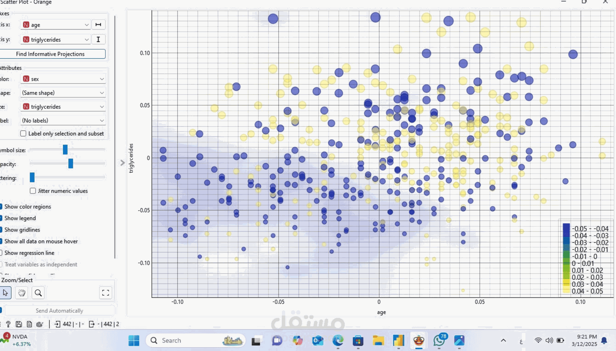
Task: Expand the control panel collapse arrow
Action: 122,163
